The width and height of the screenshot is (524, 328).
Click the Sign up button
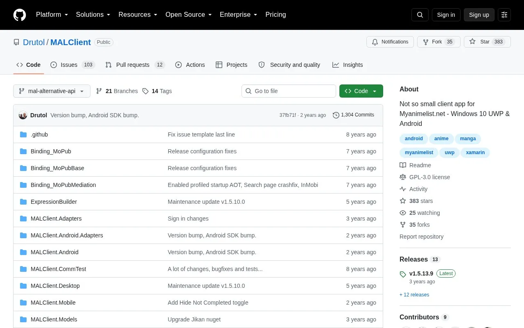click(479, 15)
